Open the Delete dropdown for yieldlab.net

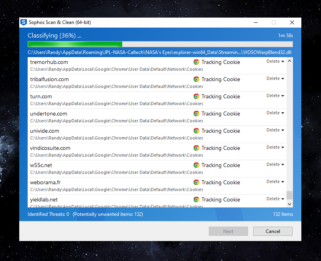[x=275, y=199]
